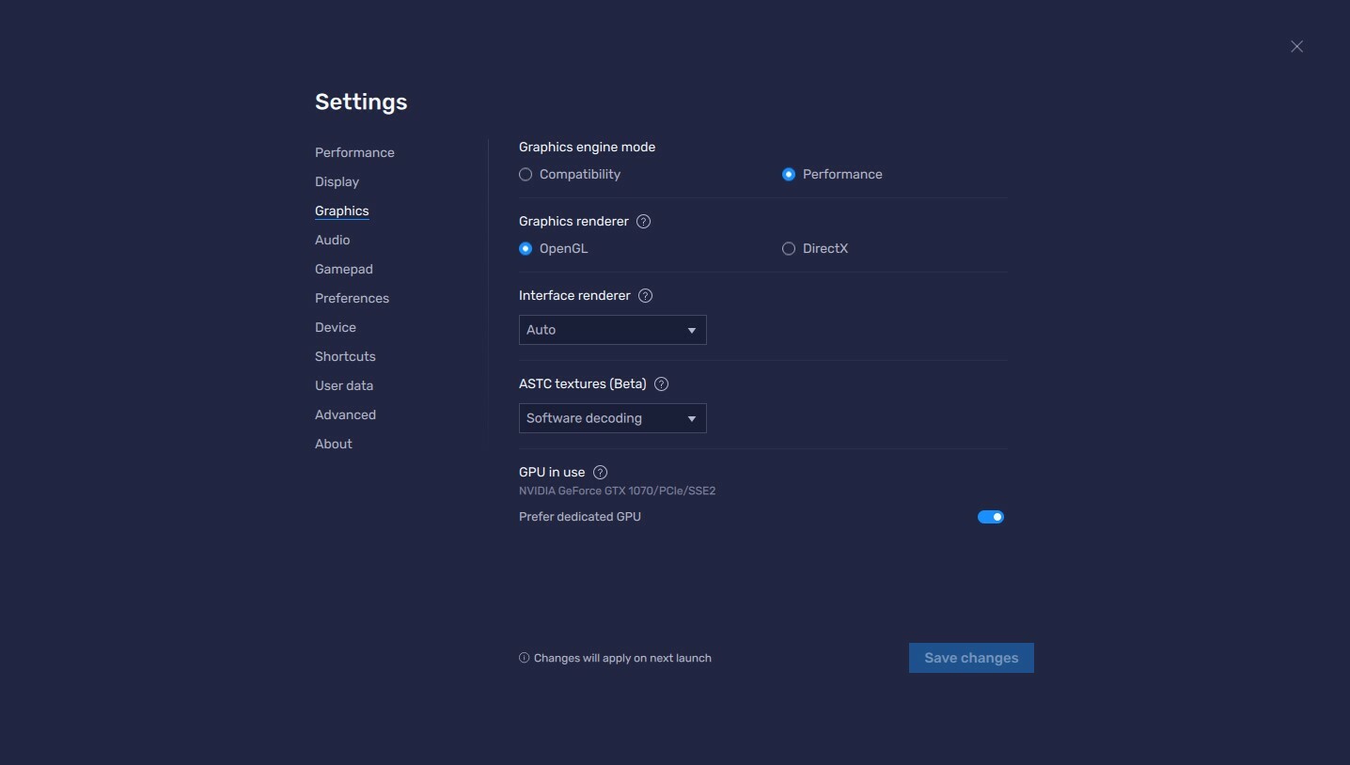
Task: Open About section
Action: [x=333, y=444]
